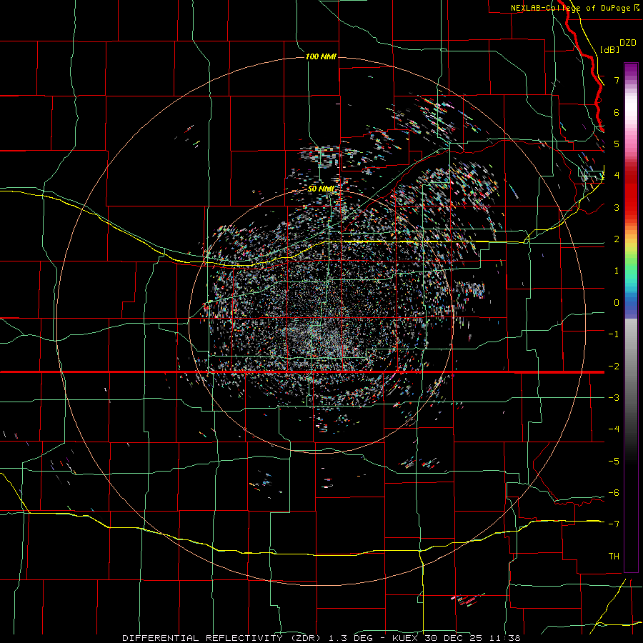Click the 1 tick on the color scale
Image resolution: width=643 pixels, height=643 pixels.
617,271
